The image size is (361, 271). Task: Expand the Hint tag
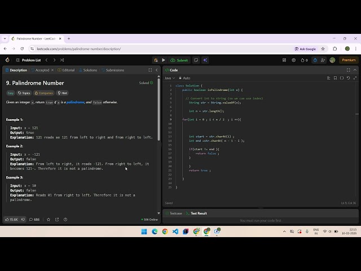(63, 93)
